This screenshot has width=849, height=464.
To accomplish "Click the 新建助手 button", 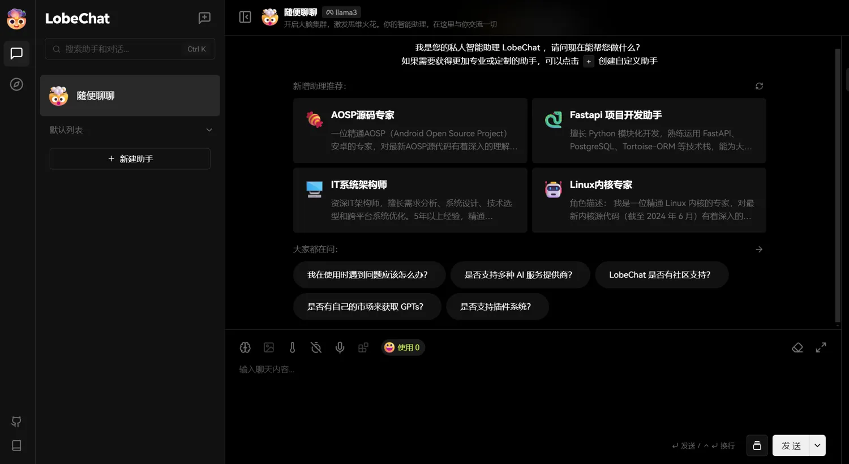I will (130, 159).
